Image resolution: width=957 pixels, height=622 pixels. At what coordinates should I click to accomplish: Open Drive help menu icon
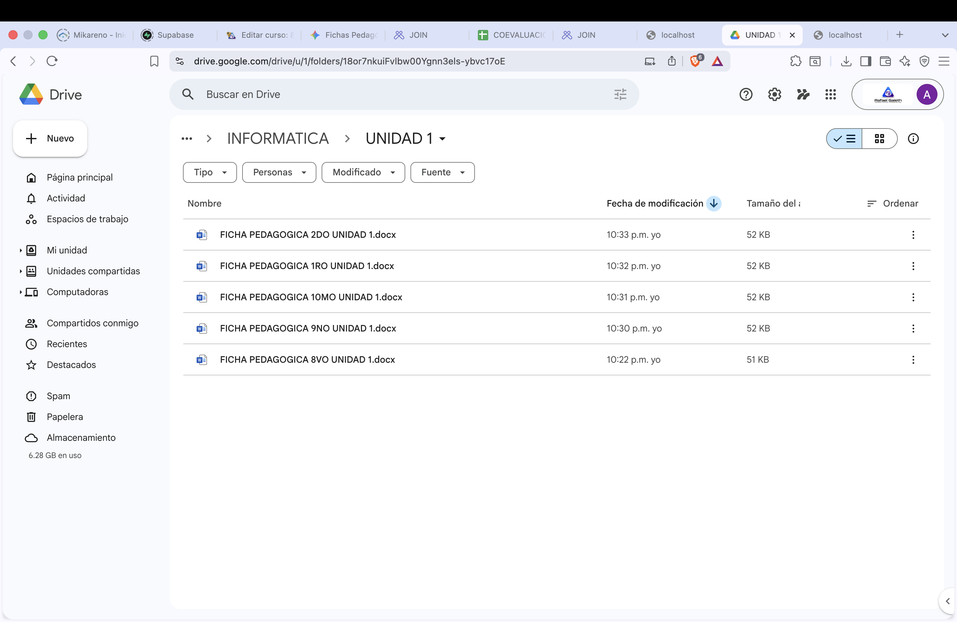pyautogui.click(x=745, y=94)
